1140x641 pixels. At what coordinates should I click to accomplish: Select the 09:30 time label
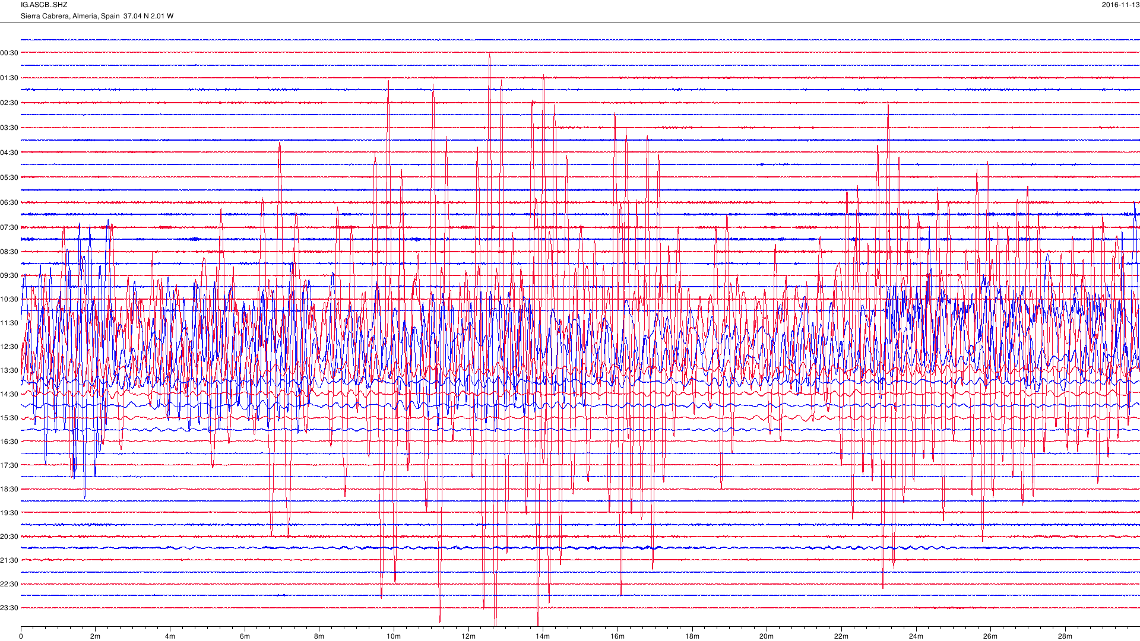point(9,275)
